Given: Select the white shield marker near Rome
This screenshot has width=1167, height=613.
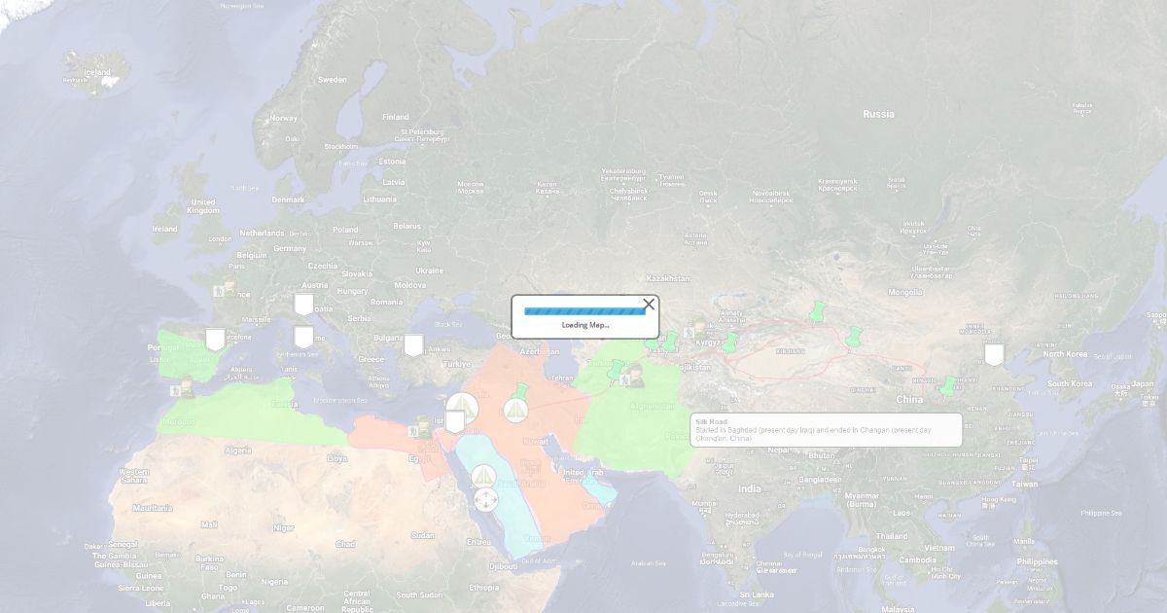Looking at the screenshot, I should [303, 337].
